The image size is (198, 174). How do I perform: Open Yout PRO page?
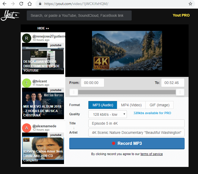click(x=181, y=15)
